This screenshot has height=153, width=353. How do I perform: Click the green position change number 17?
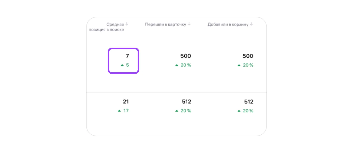click(x=126, y=111)
